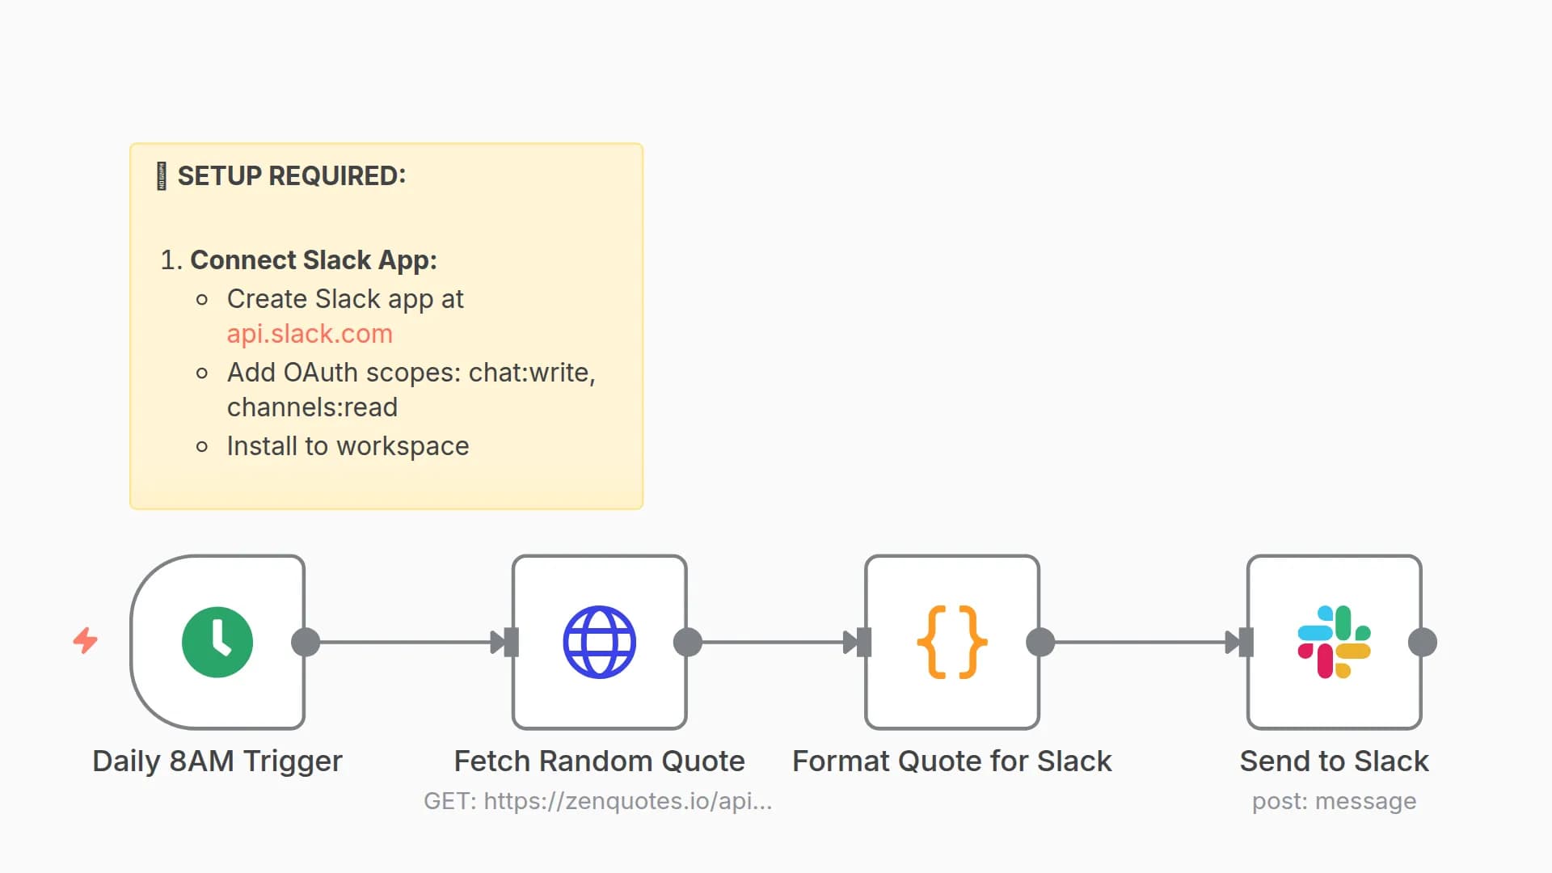Click the GET zenquotes.io URL subtitle
The image size is (1552, 873).
[598, 801]
